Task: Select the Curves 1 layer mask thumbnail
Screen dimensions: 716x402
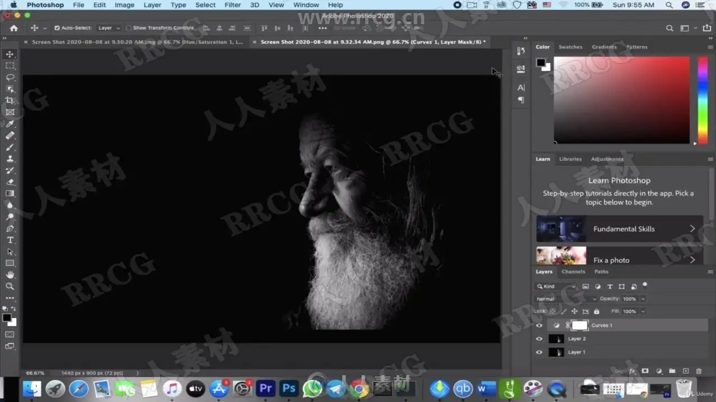Action: coord(580,326)
